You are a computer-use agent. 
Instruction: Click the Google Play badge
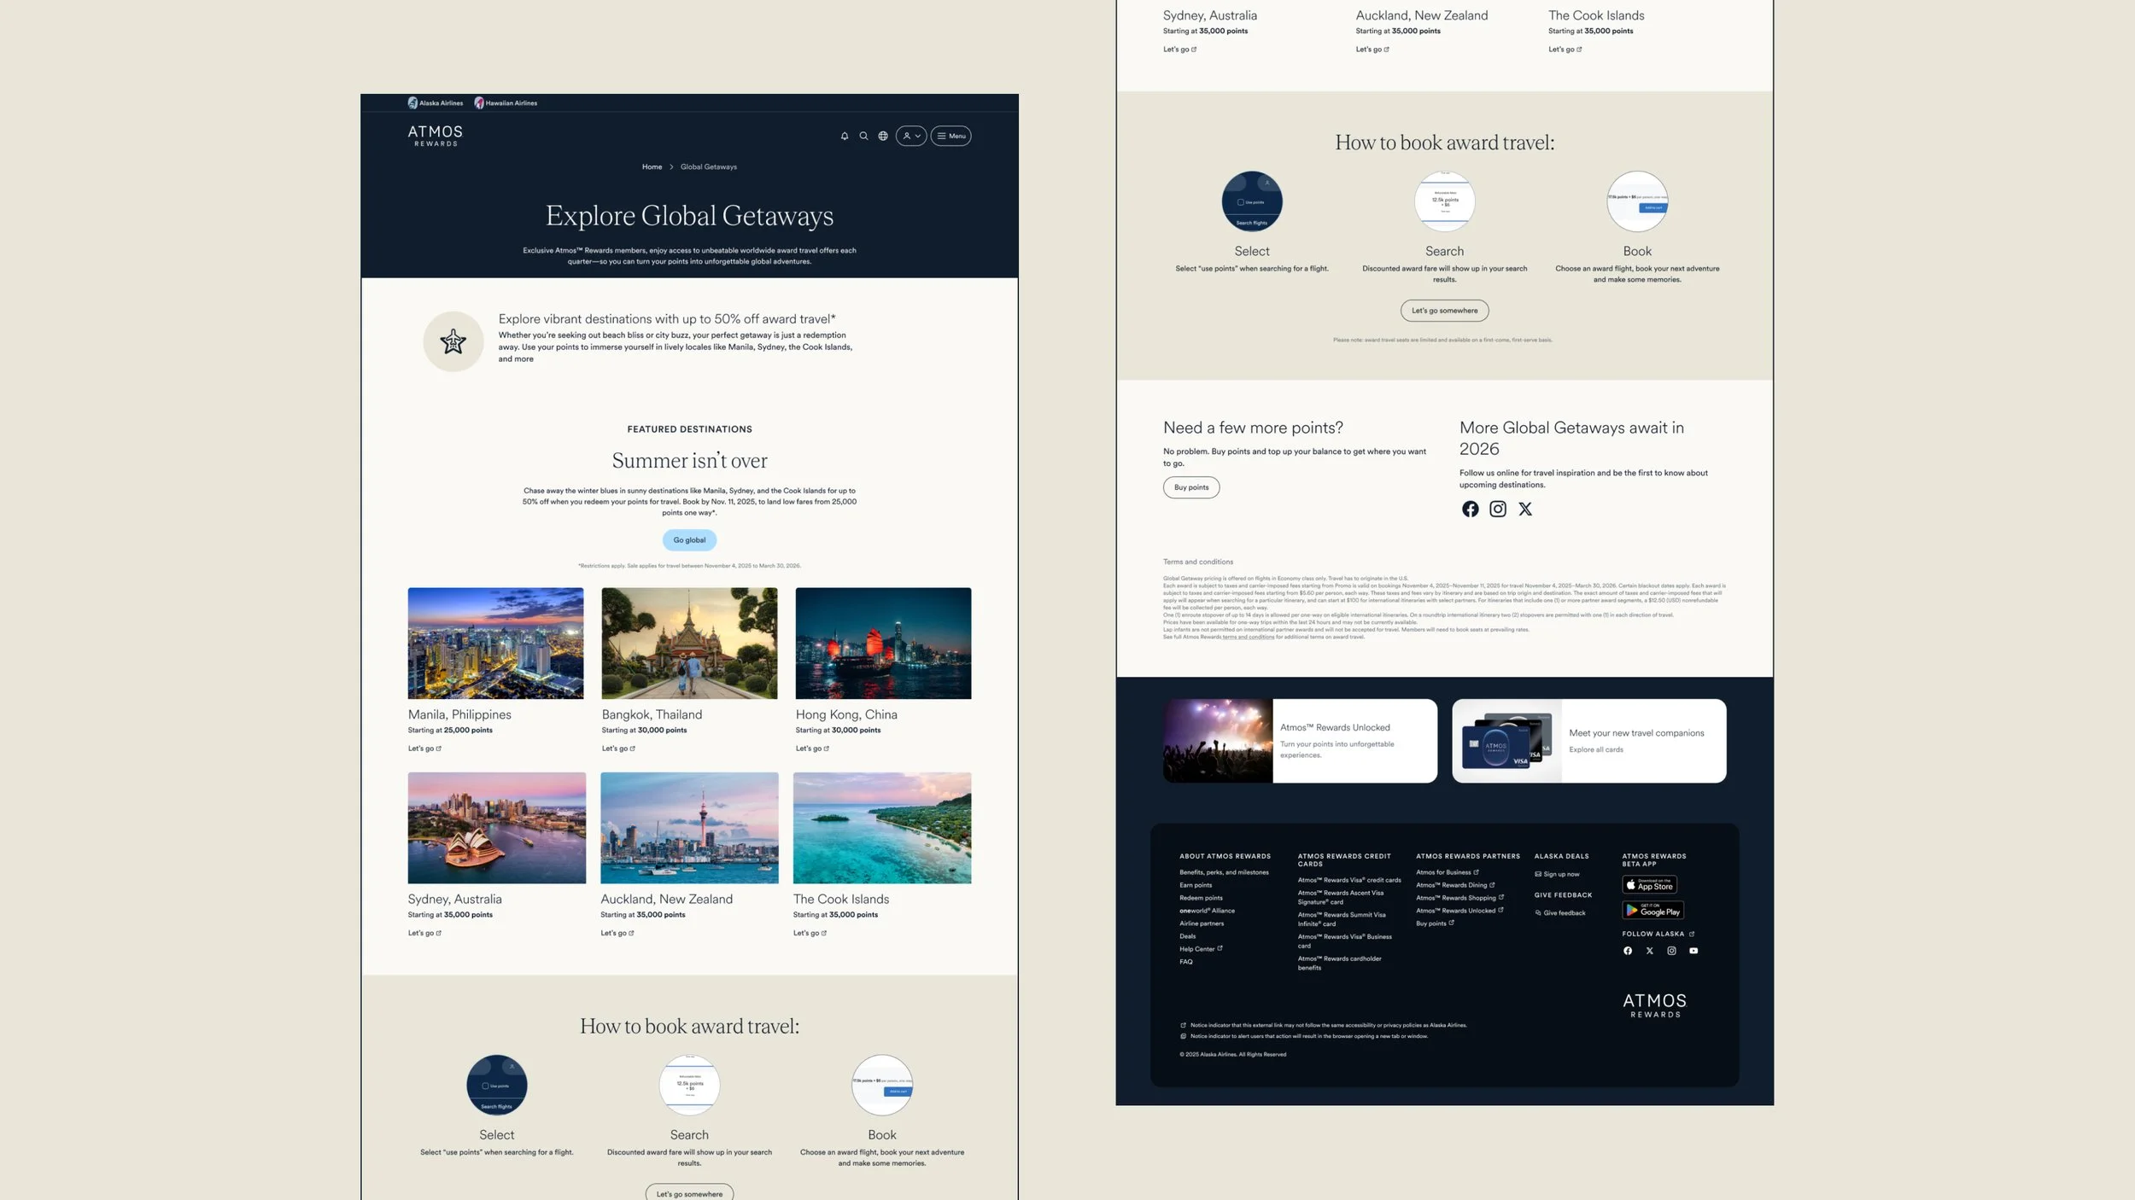(1652, 911)
